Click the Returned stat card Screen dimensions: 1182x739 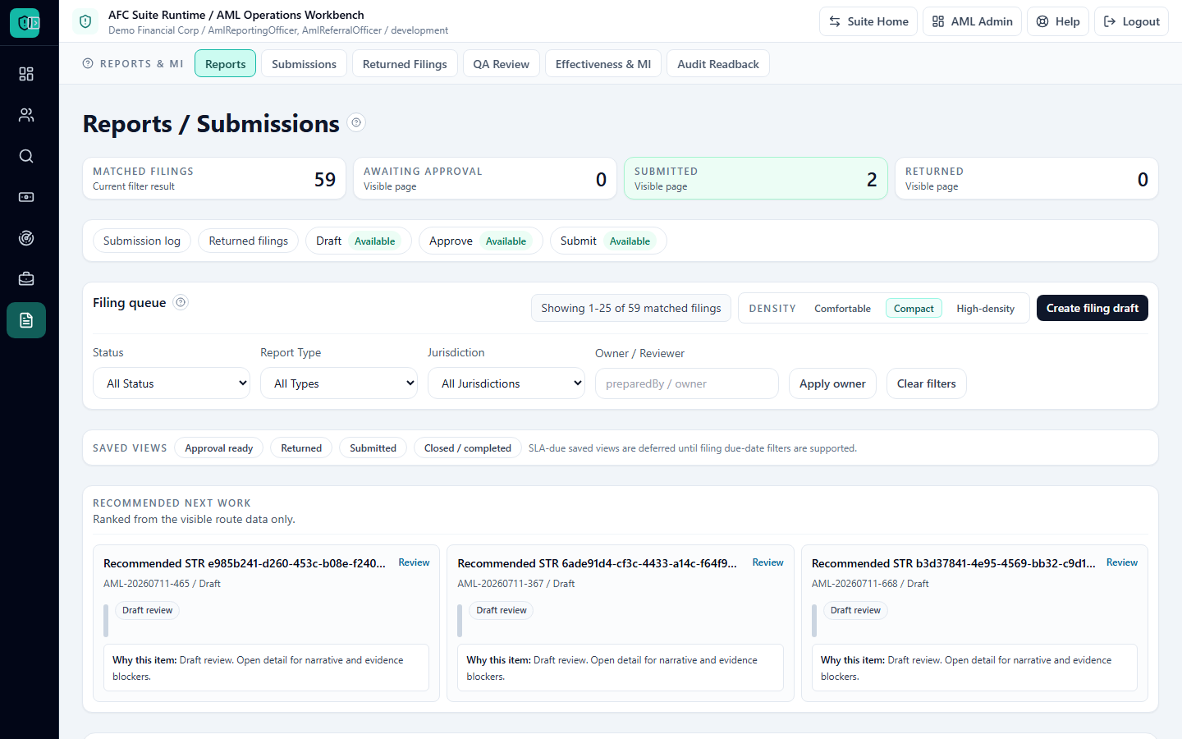1027,178
